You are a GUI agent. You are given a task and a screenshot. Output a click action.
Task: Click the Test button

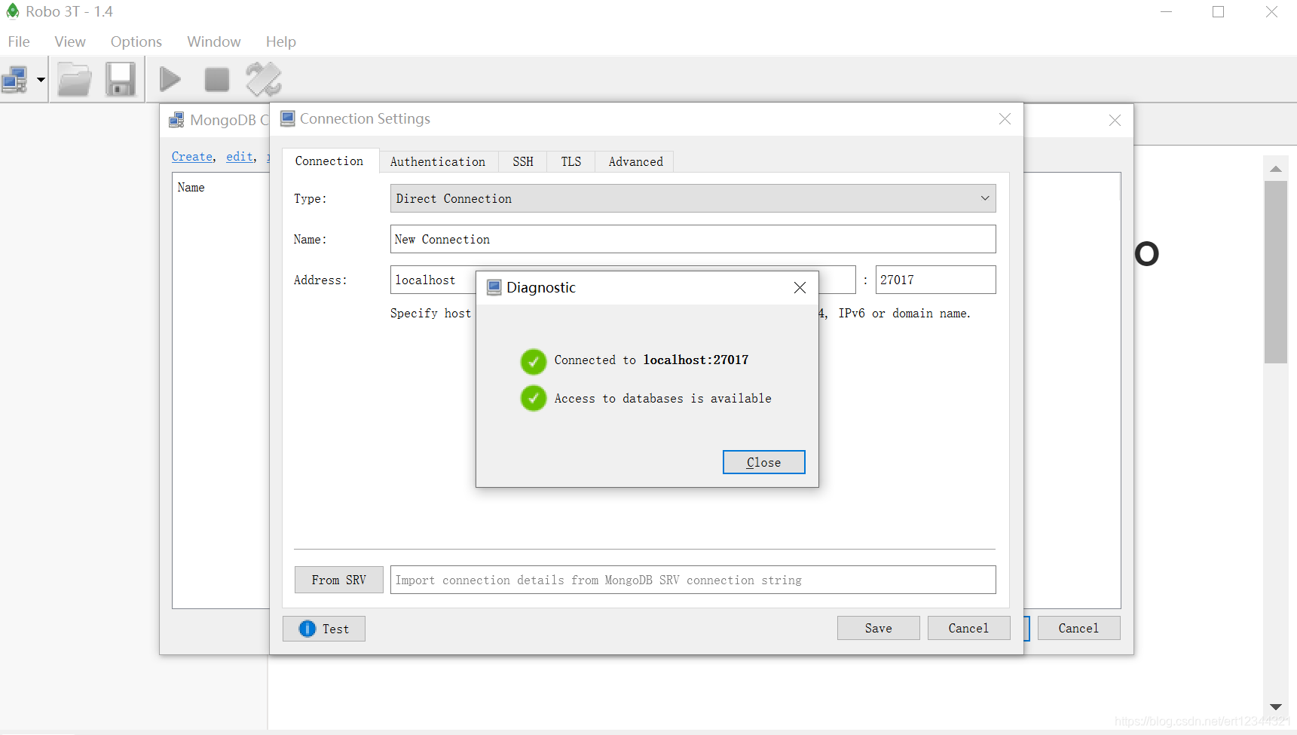click(x=324, y=629)
